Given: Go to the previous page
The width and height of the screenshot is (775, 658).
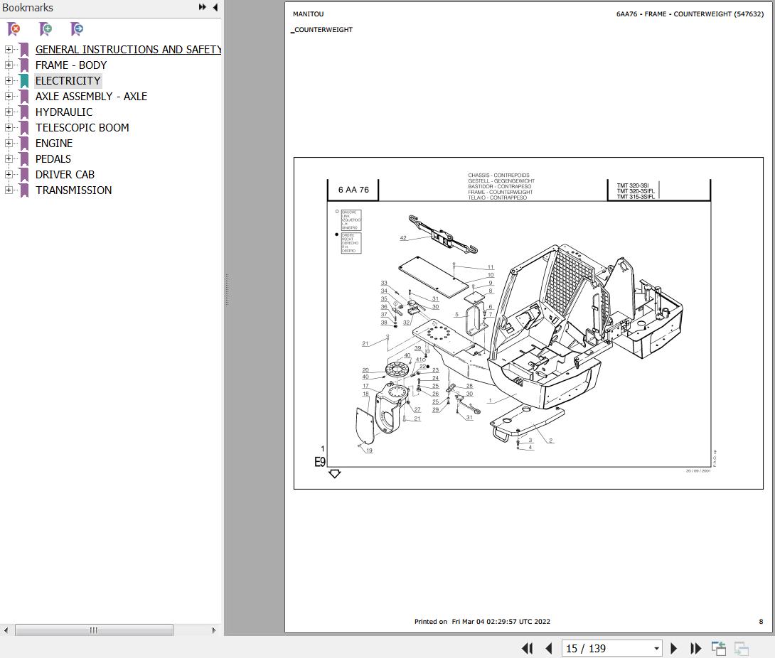Looking at the screenshot, I should tap(549, 648).
